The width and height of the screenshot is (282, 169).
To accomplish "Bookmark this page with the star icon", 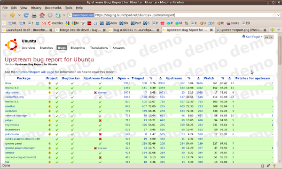I will click(x=274, y=15).
